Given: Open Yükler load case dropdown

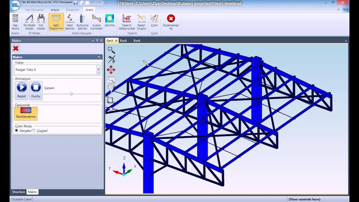Looking at the screenshot, I should (98, 70).
